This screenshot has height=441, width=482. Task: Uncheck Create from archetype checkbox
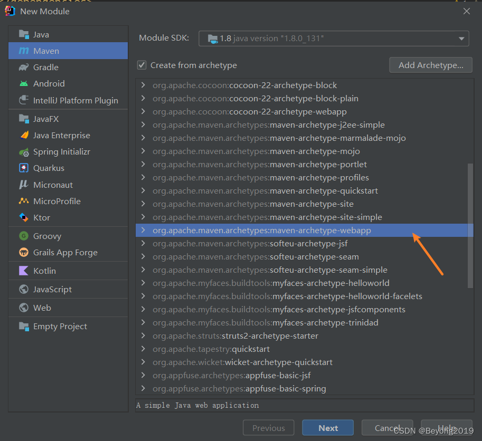pyautogui.click(x=141, y=65)
